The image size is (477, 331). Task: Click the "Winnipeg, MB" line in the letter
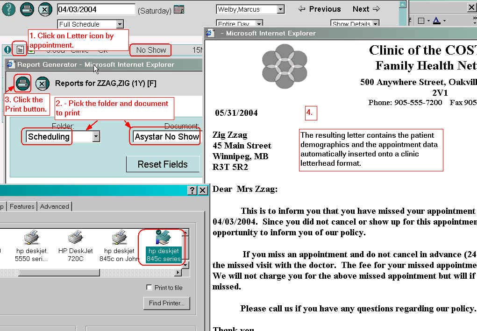(240, 156)
